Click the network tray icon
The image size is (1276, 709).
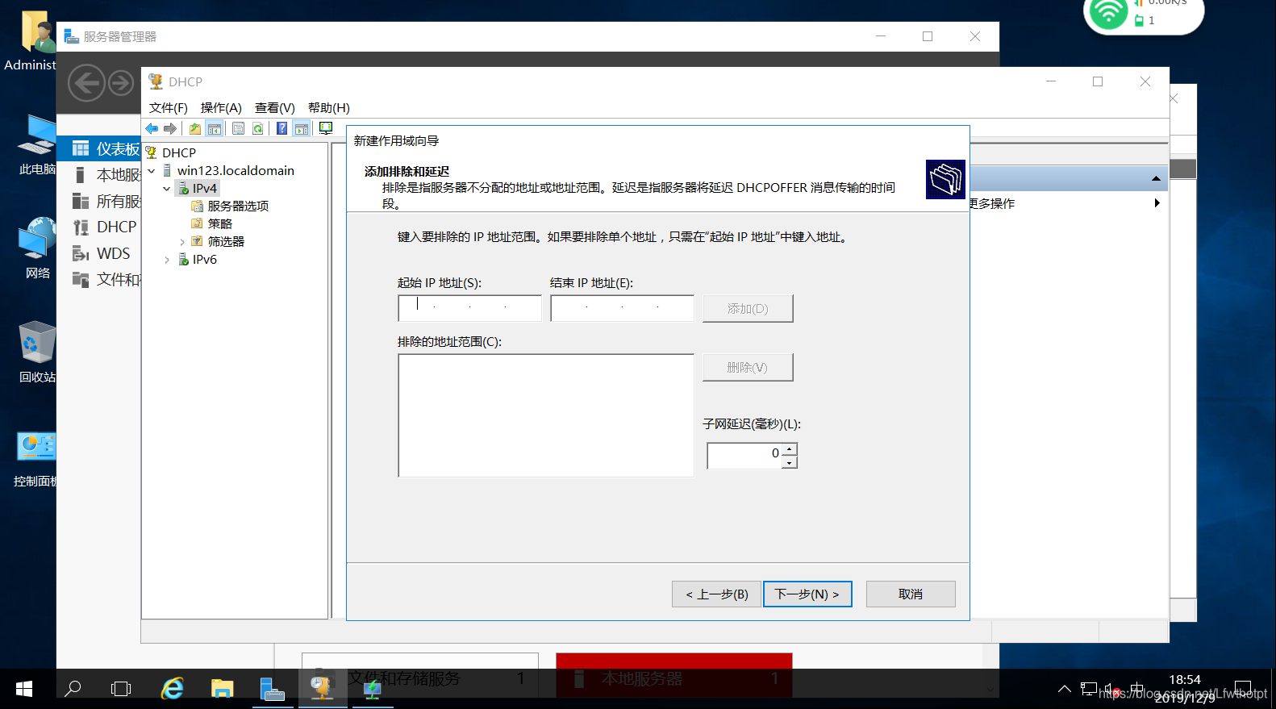[x=1089, y=689]
